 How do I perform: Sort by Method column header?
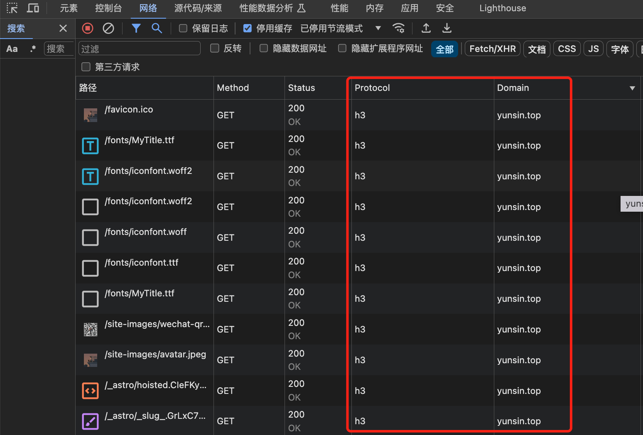click(249, 88)
